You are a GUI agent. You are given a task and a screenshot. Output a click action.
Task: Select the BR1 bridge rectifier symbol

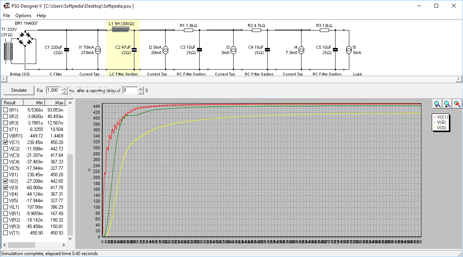pos(26,39)
